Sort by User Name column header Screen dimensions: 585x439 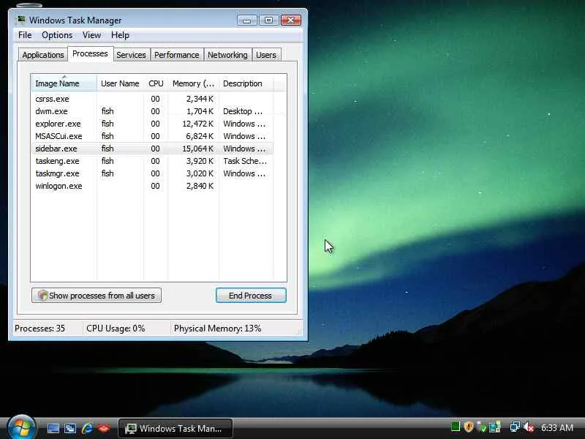(120, 83)
